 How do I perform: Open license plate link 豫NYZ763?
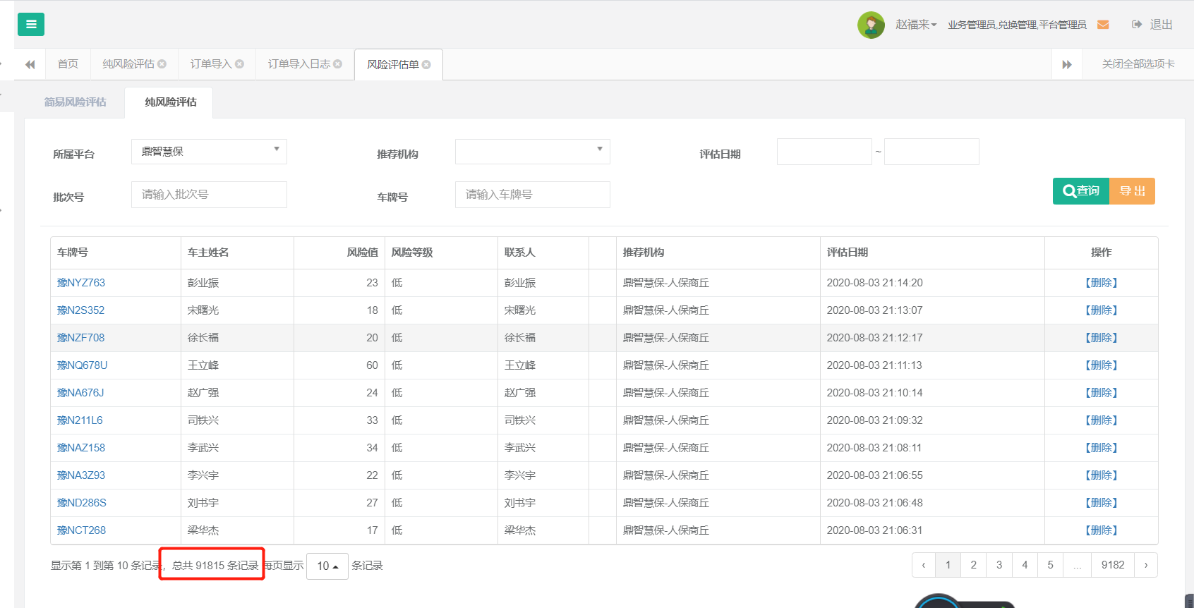(x=81, y=283)
